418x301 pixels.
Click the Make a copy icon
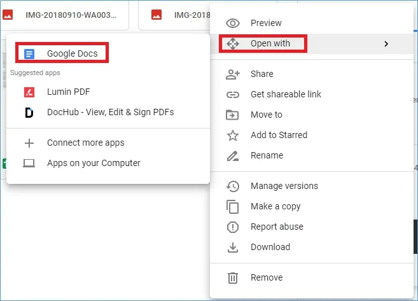pos(232,207)
